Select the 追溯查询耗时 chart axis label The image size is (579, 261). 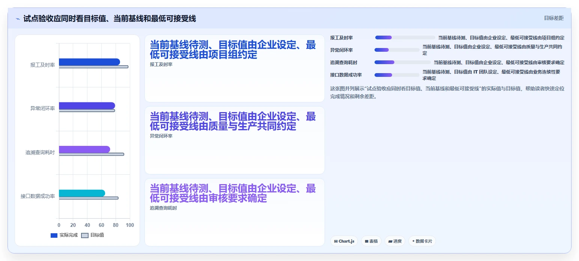tap(40, 152)
